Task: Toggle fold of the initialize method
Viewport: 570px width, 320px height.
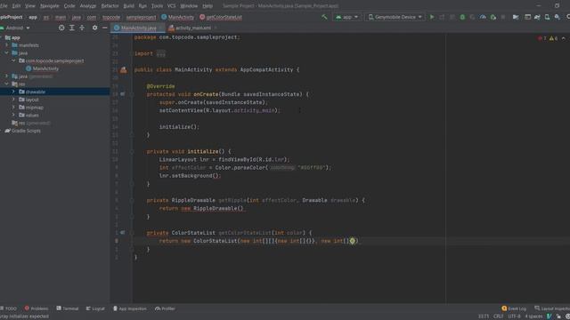Action: click(132, 152)
